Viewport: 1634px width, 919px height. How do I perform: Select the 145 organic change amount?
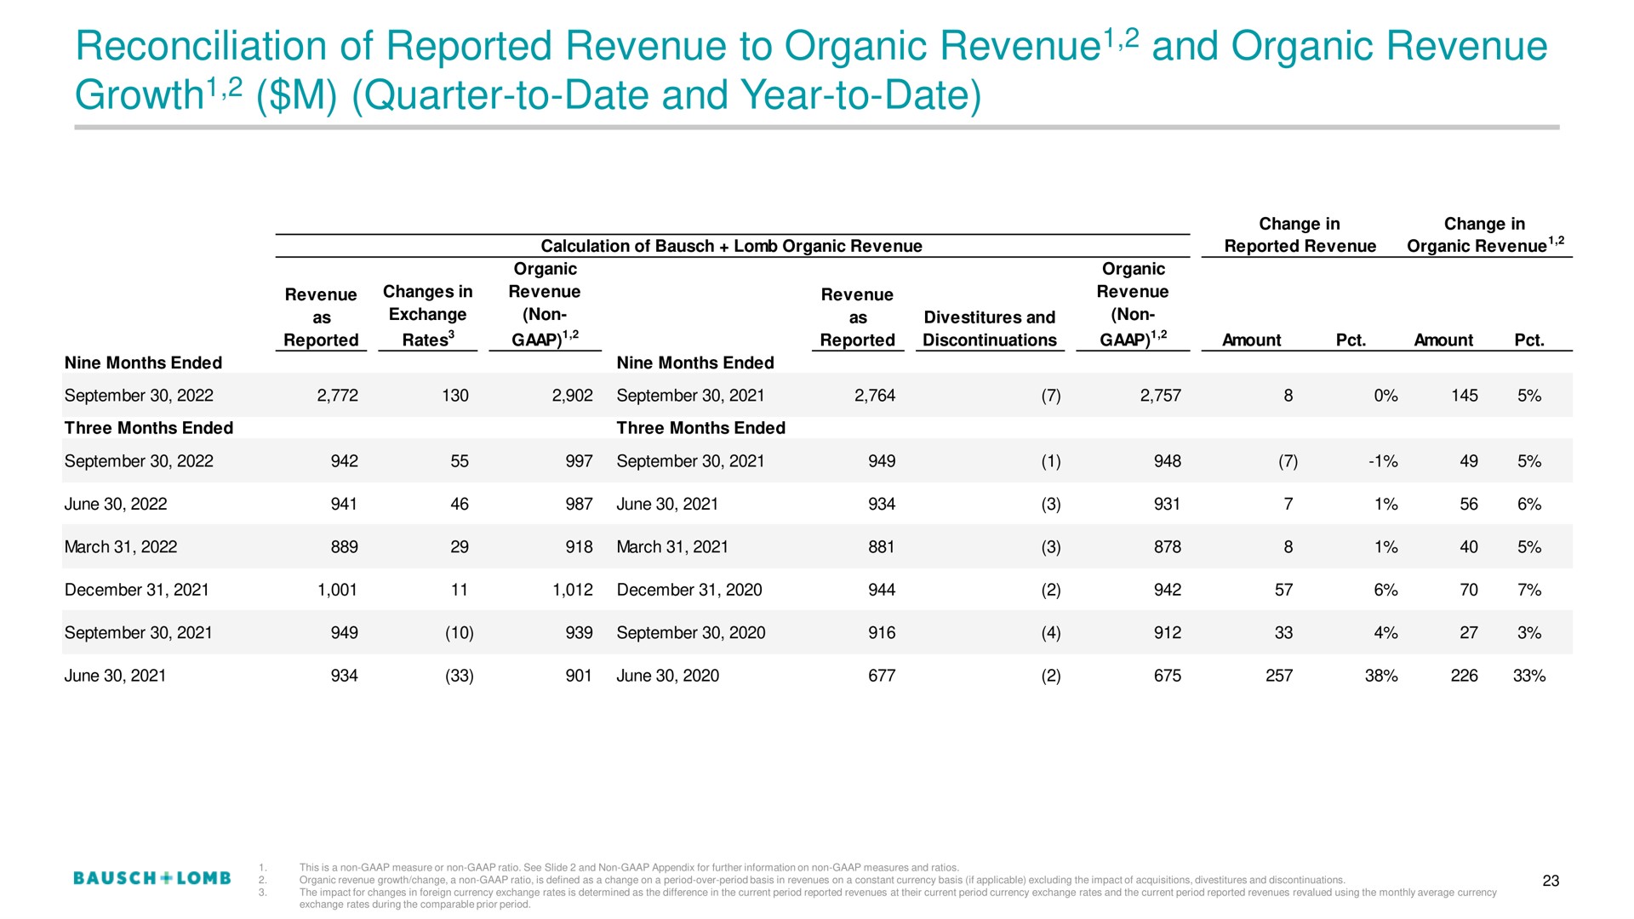pyautogui.click(x=1465, y=396)
